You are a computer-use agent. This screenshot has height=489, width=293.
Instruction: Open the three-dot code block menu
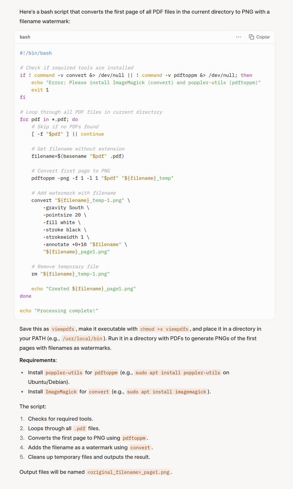coord(239,37)
